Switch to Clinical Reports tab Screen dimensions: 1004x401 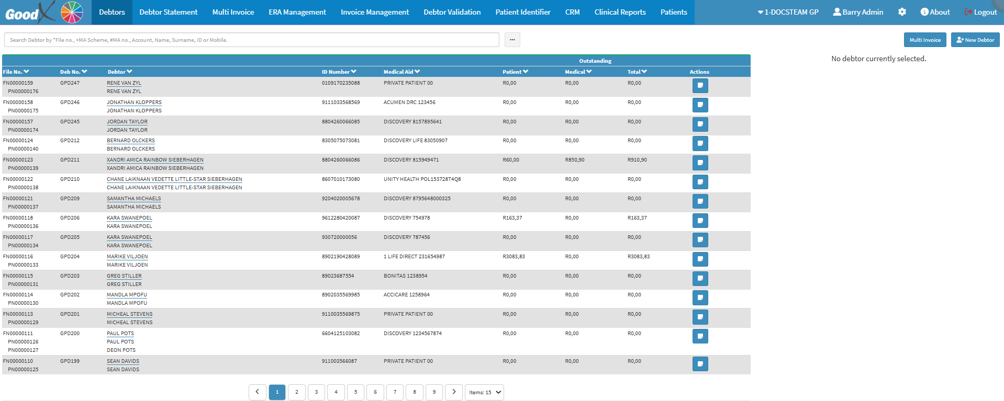(x=620, y=12)
